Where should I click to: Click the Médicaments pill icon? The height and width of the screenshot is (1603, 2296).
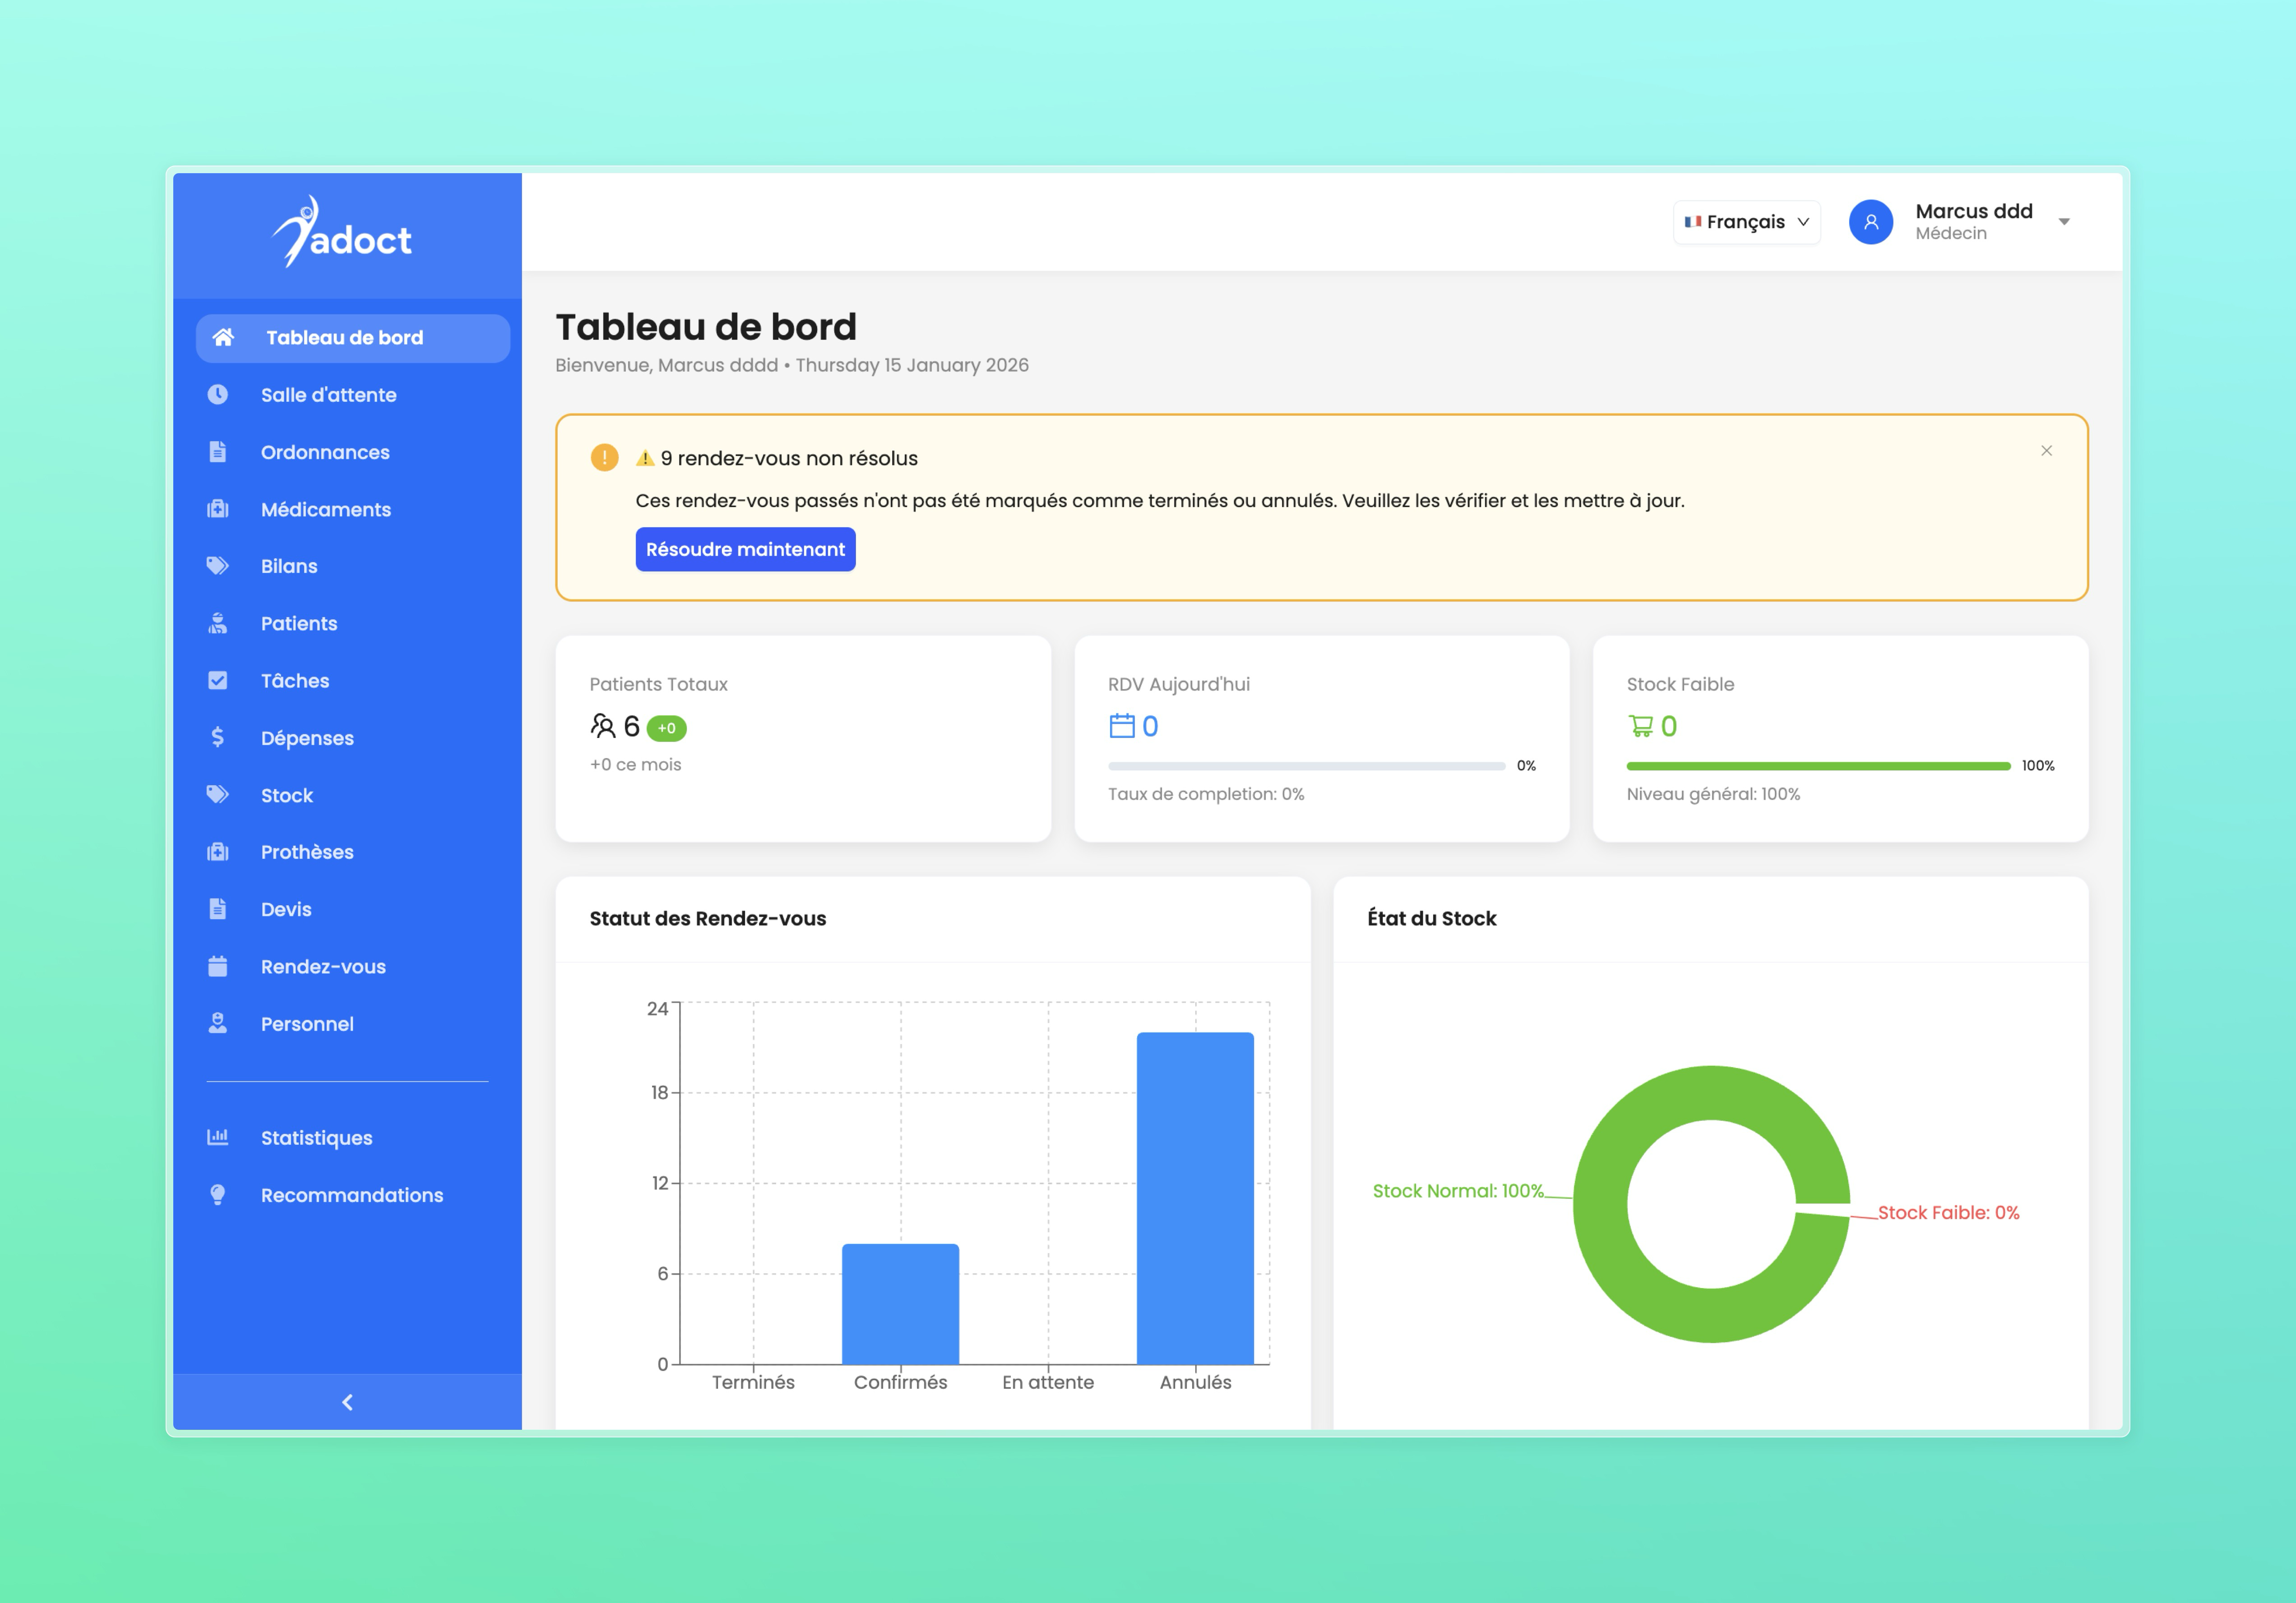(x=219, y=509)
